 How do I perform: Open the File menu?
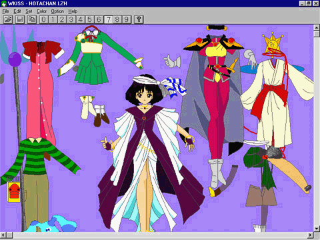pos(5,11)
